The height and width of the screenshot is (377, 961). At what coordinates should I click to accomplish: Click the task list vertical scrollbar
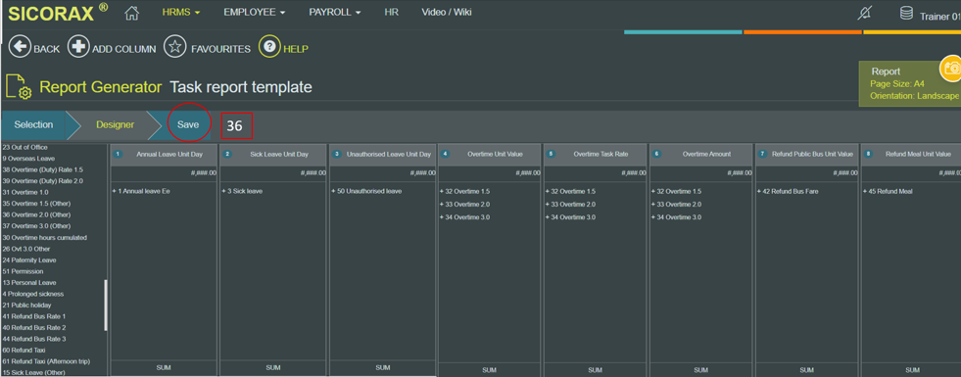pos(106,305)
